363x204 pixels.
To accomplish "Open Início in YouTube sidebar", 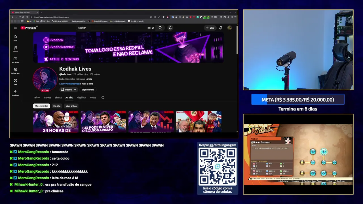I will coord(15,38).
